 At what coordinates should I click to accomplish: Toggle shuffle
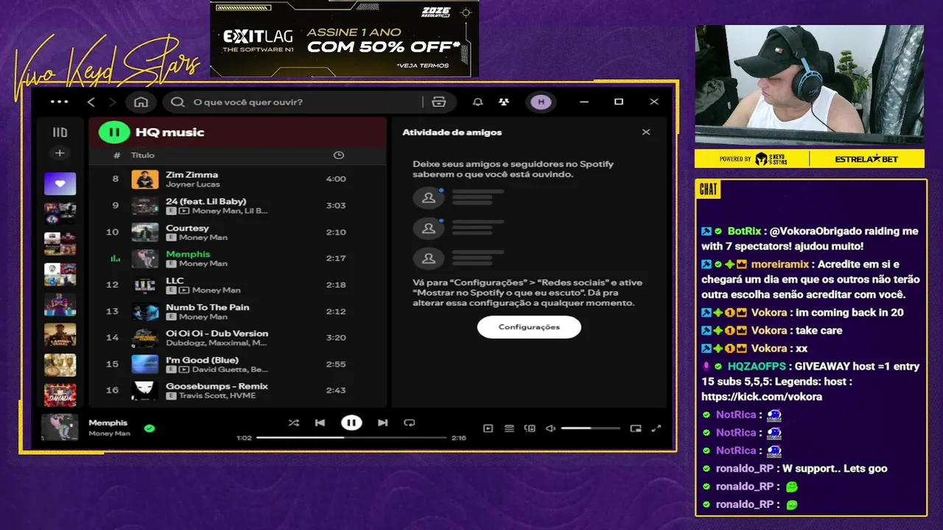[293, 423]
